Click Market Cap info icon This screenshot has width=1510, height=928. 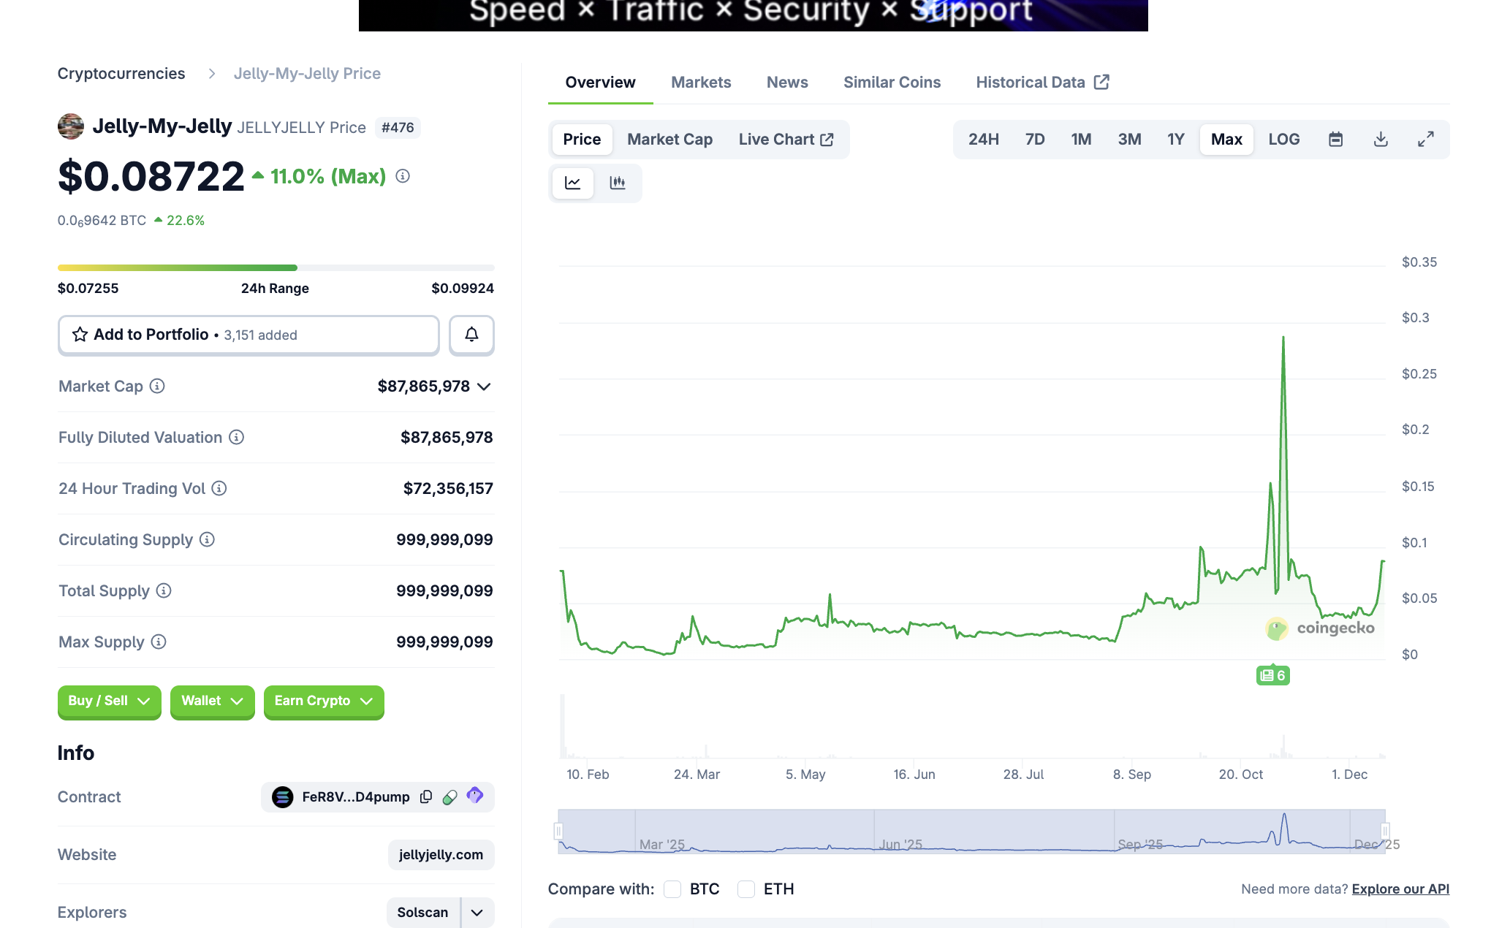pos(157,386)
